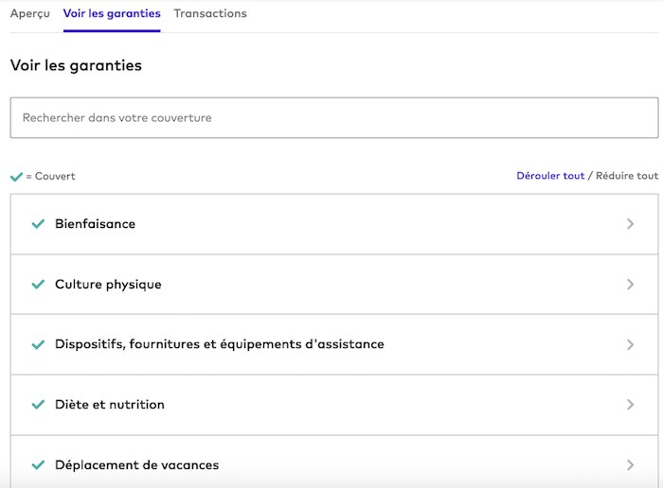This screenshot has width=663, height=488.
Task: Click the checkmark icon beside Culture physique
Action: 38,285
